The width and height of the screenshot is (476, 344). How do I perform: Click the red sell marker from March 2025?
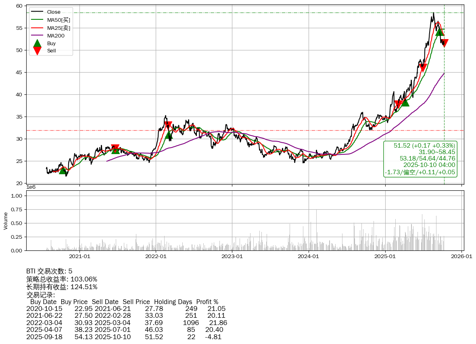398,105
